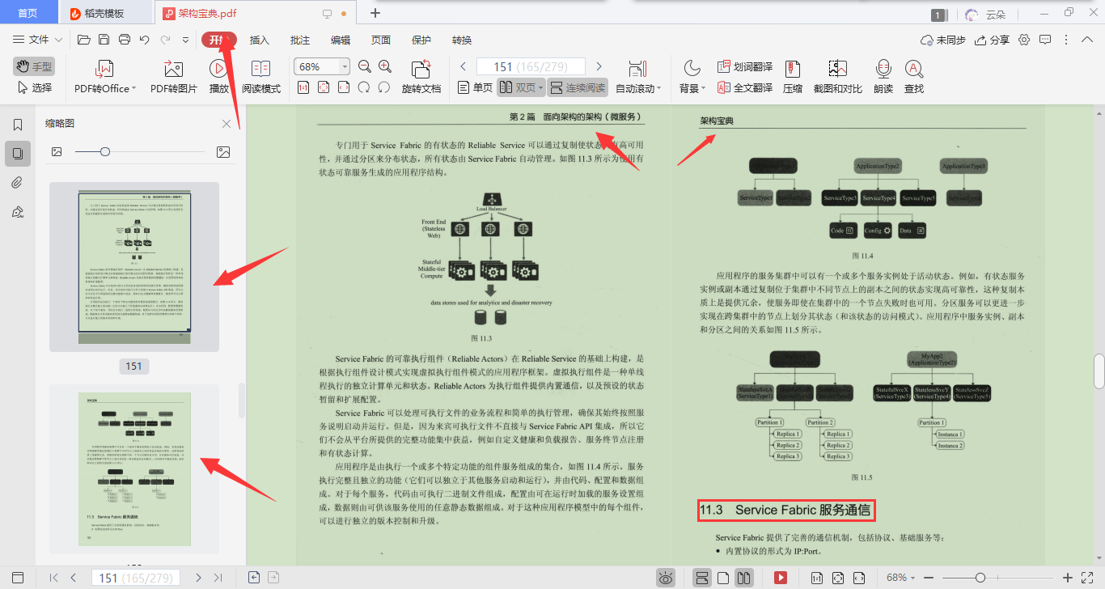Viewport: 1105px width, 589px height.
Task: Enter 阅读模式 reading mode
Action: (x=261, y=77)
